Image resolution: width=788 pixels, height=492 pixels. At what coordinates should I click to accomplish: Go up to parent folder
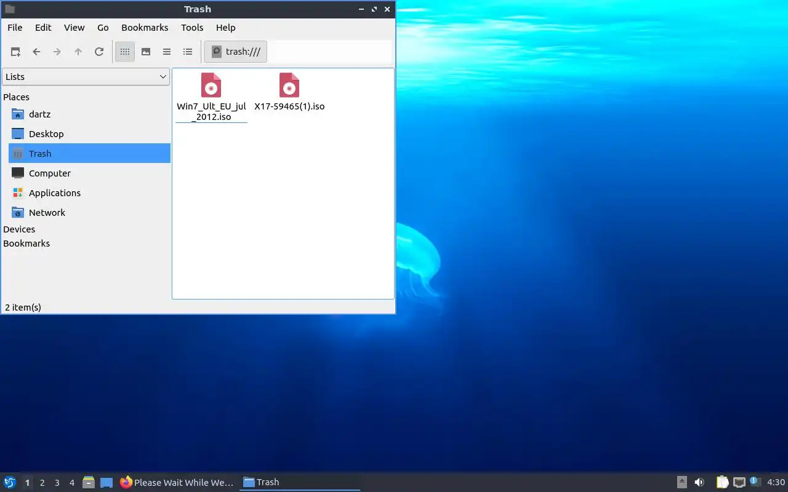78,52
